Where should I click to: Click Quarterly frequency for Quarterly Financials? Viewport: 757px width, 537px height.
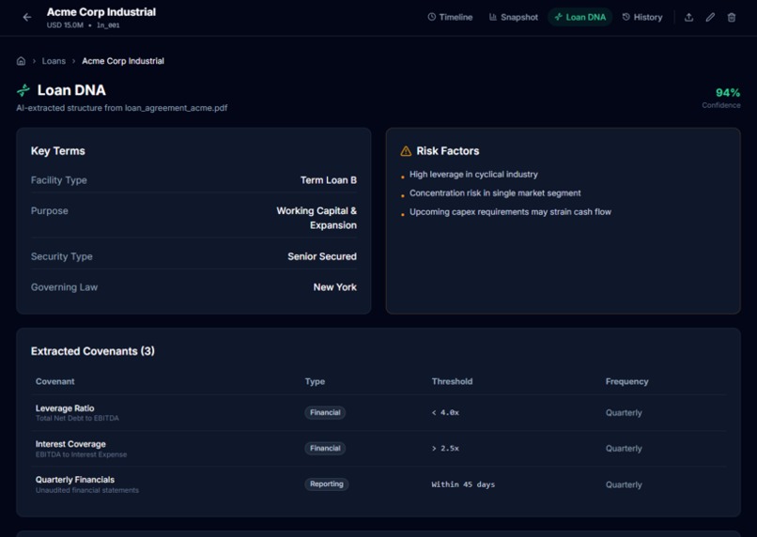tap(624, 484)
